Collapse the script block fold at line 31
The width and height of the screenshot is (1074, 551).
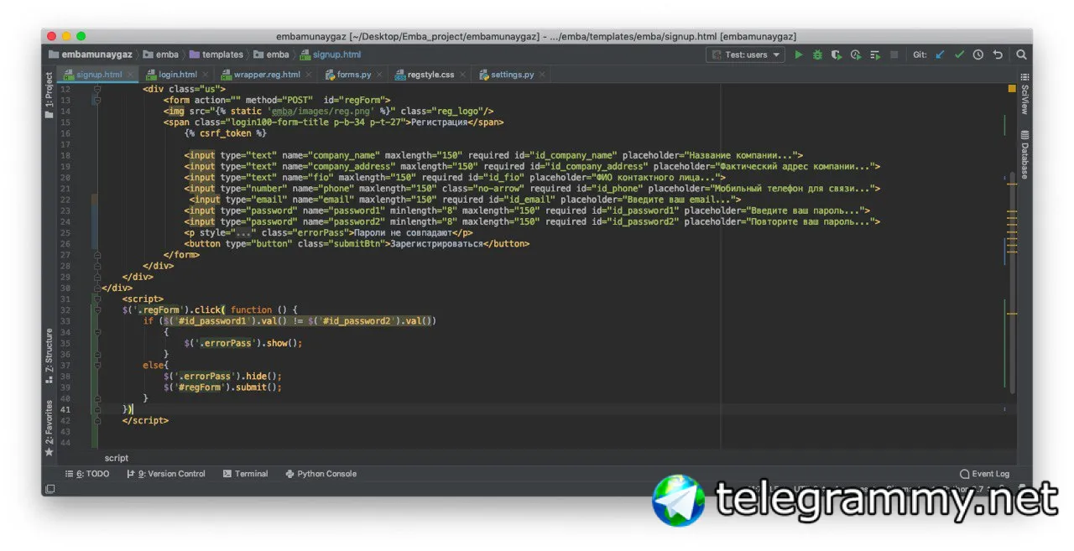click(96, 299)
